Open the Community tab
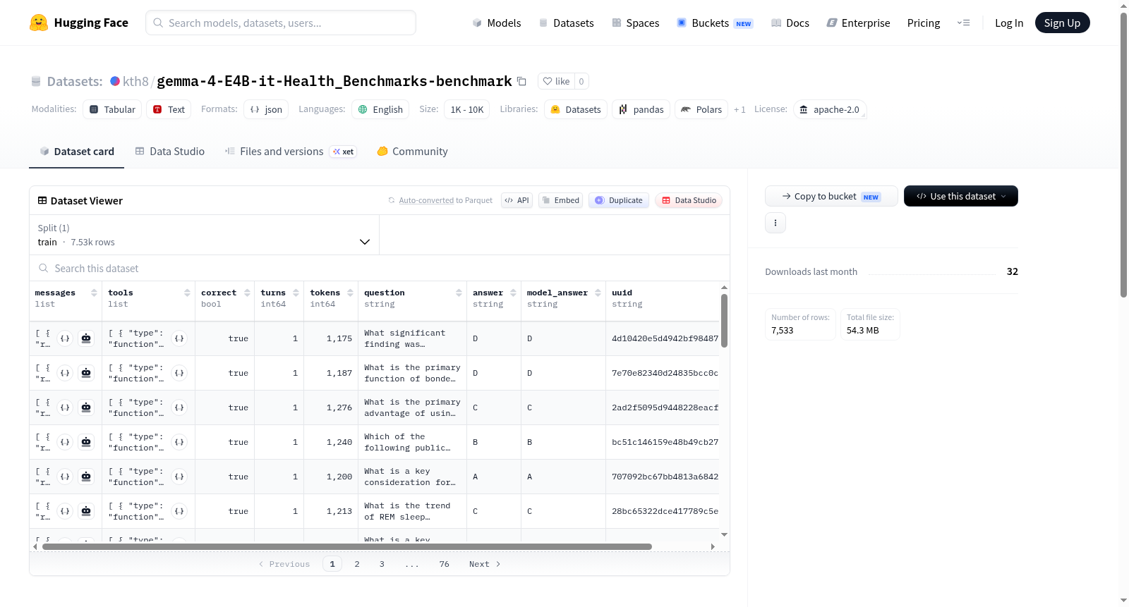Screen dimensions: 1129x607 [413, 152]
